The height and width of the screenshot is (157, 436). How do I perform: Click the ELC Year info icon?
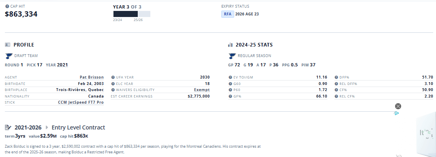tap(113, 84)
